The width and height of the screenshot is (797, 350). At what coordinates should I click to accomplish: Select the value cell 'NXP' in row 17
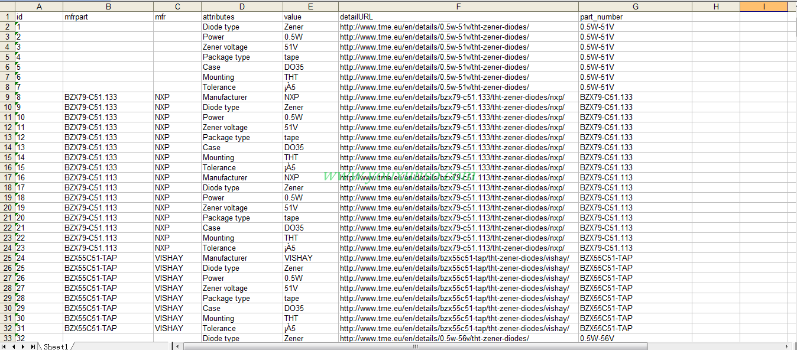pyautogui.click(x=310, y=178)
